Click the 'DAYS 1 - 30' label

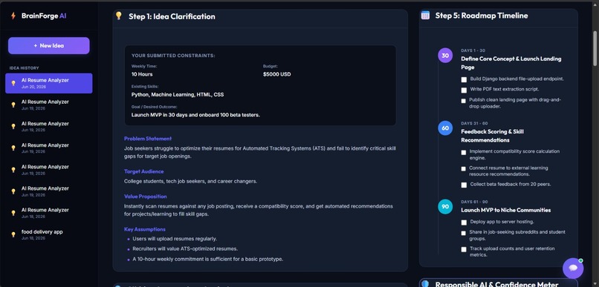pos(473,50)
